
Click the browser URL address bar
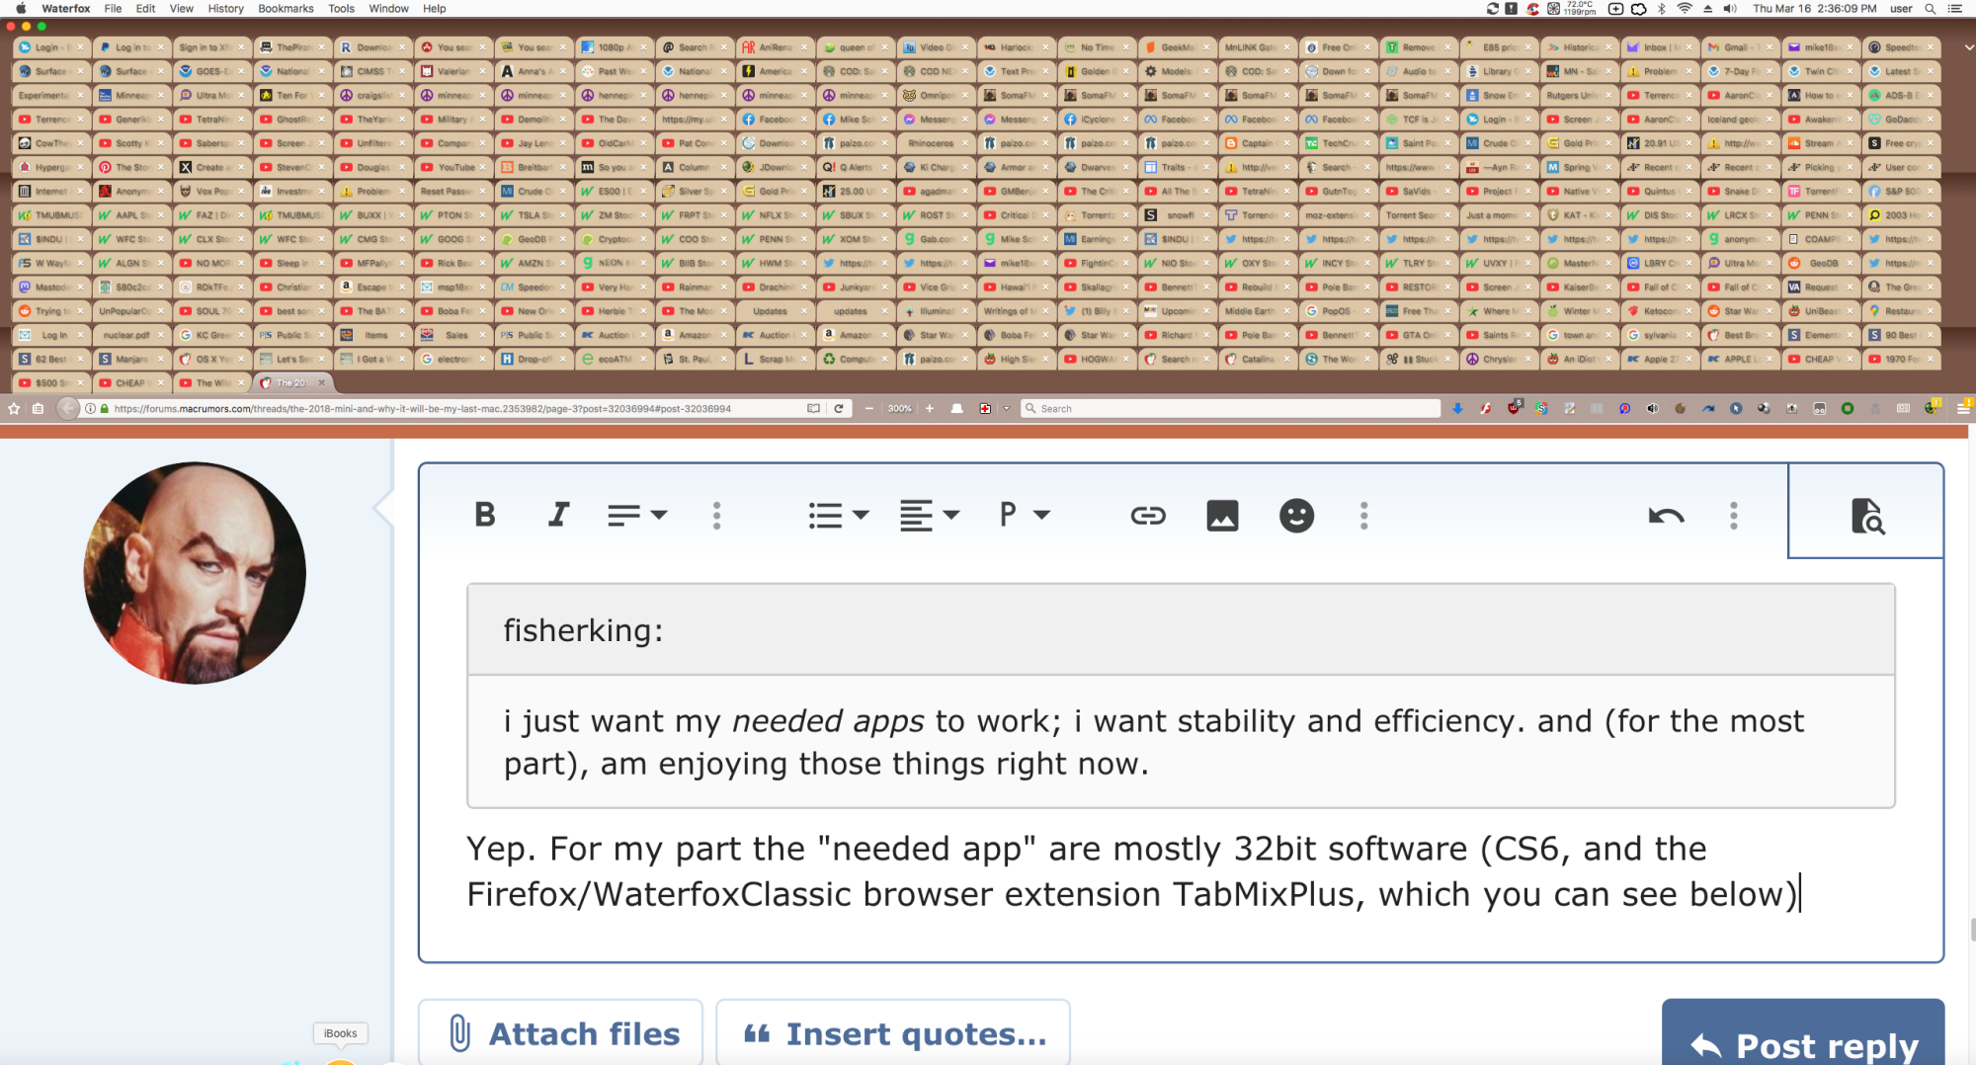(454, 408)
